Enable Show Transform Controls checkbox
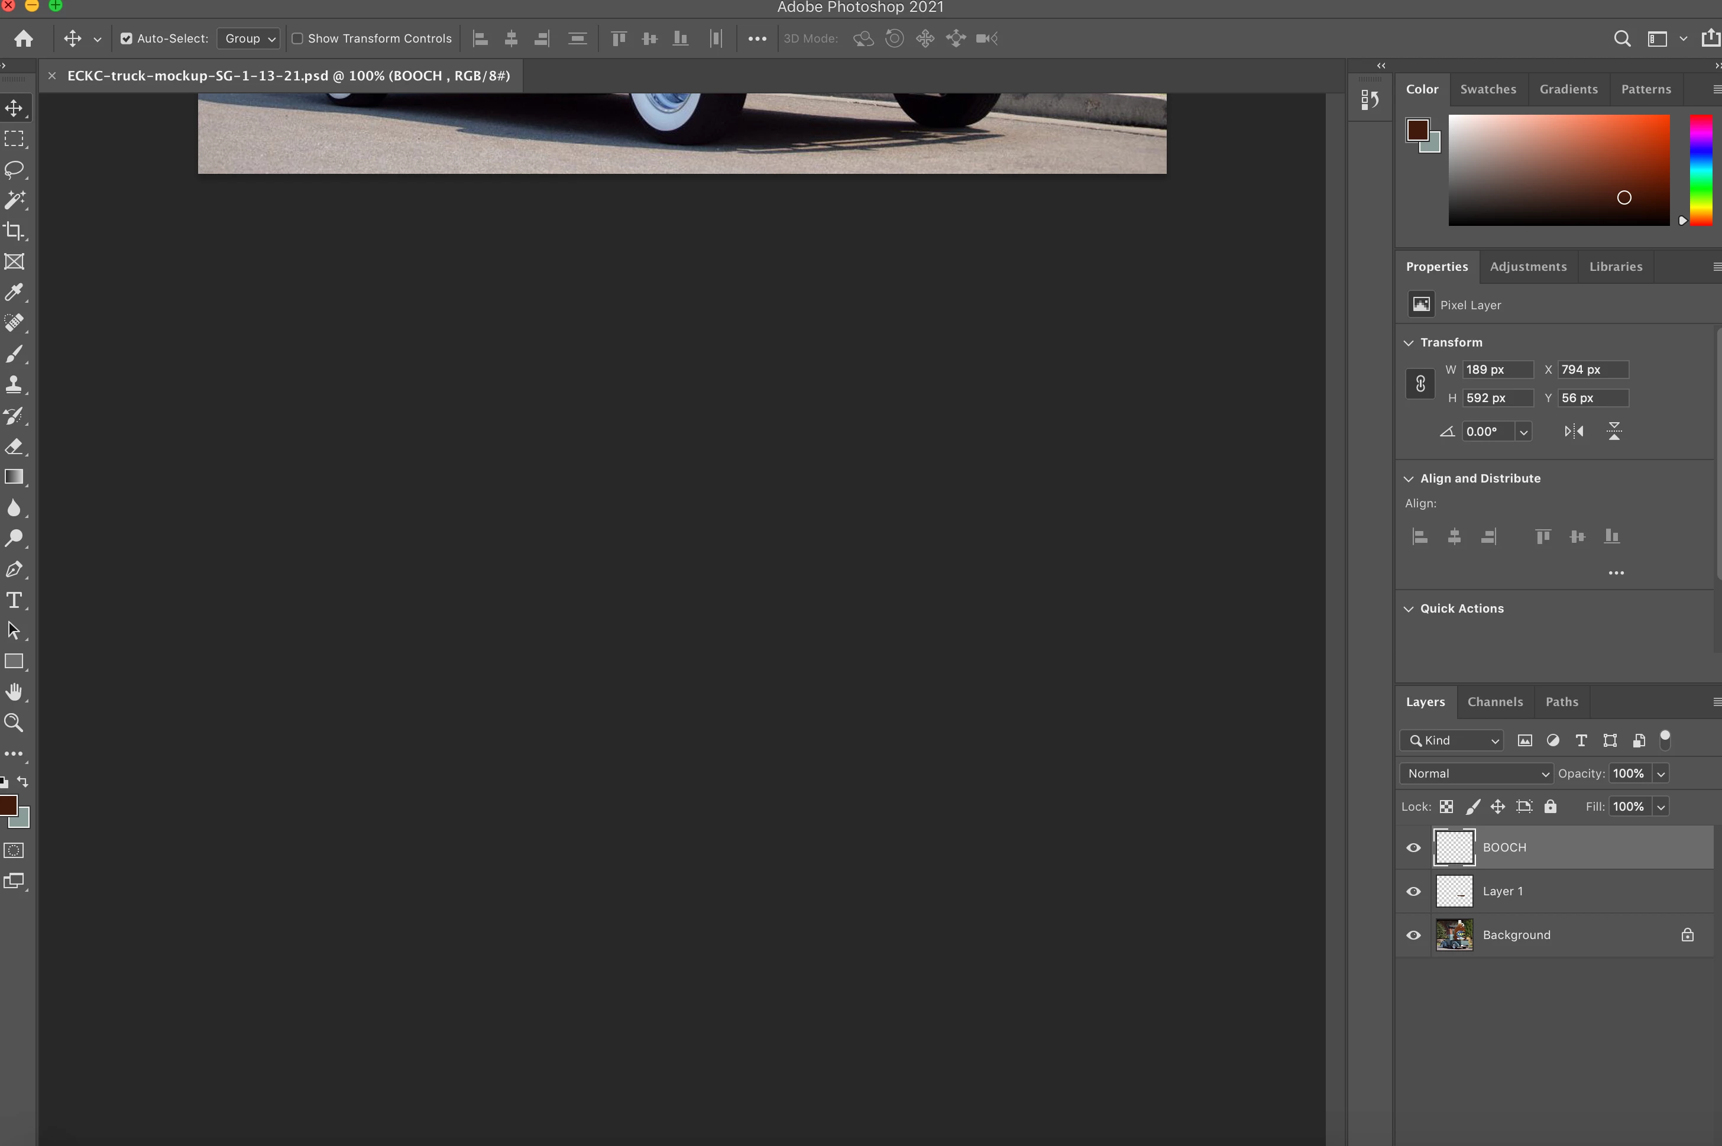 [297, 39]
